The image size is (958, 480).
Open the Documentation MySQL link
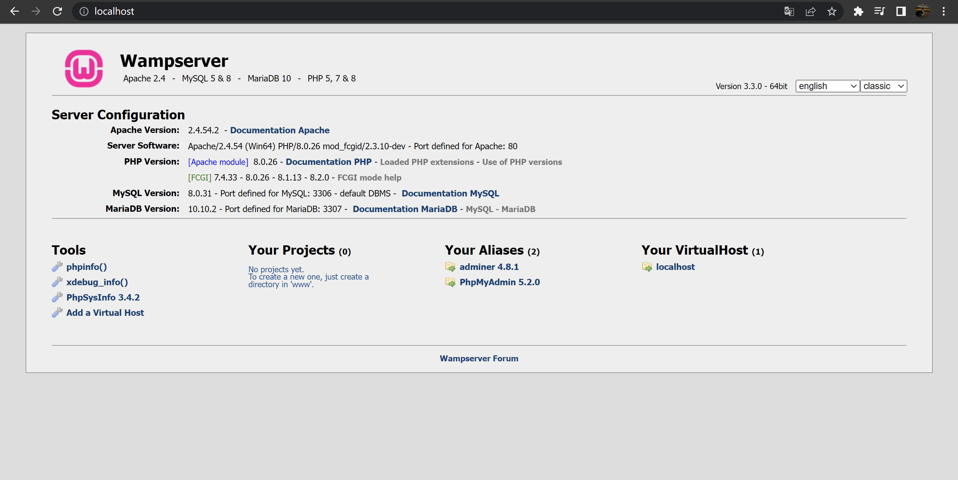tap(450, 193)
